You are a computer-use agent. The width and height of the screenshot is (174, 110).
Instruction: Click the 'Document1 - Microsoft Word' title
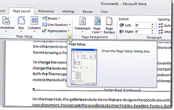123,4
